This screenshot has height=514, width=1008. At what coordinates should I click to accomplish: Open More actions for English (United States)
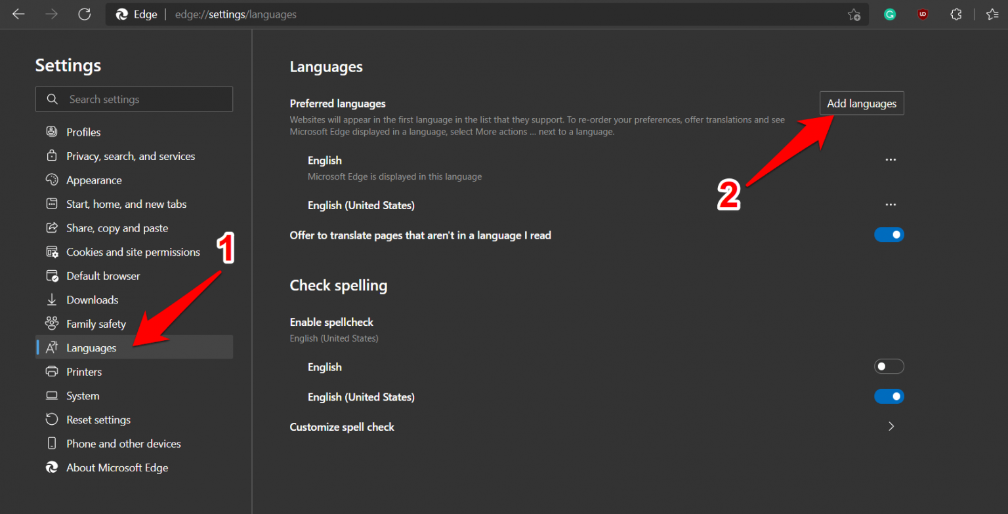coord(891,205)
